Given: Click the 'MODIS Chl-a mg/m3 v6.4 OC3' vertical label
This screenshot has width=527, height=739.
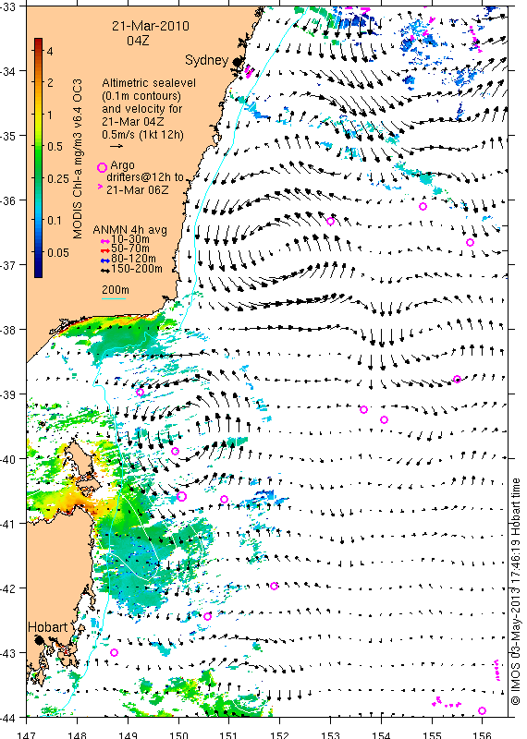Looking at the screenshot, I should pyautogui.click(x=78, y=159).
